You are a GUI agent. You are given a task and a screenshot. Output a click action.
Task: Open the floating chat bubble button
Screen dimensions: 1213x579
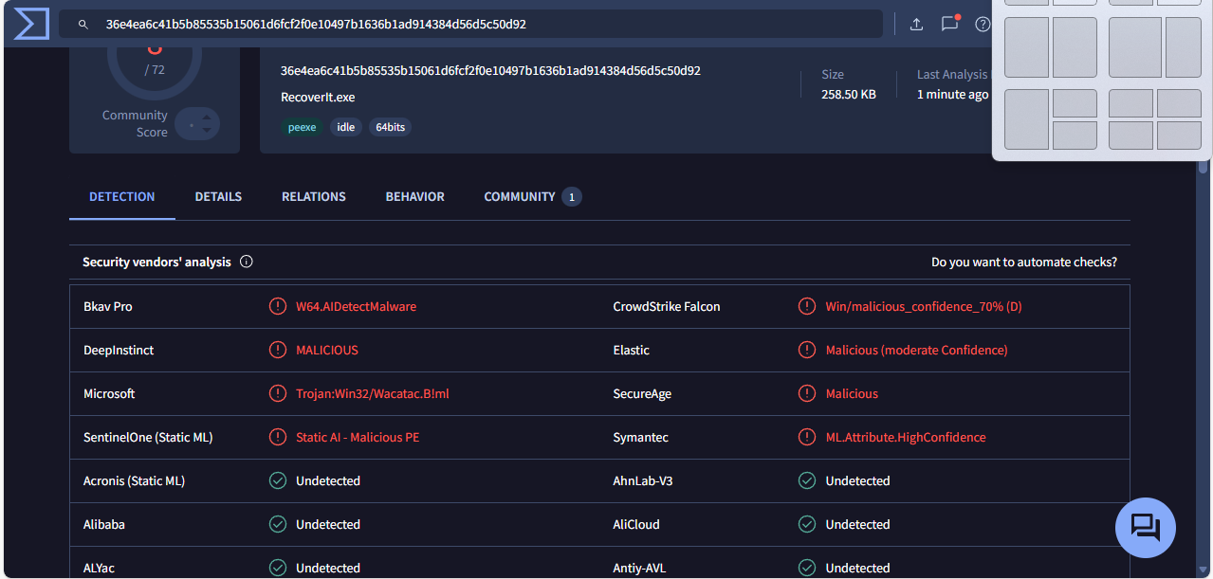click(1146, 527)
